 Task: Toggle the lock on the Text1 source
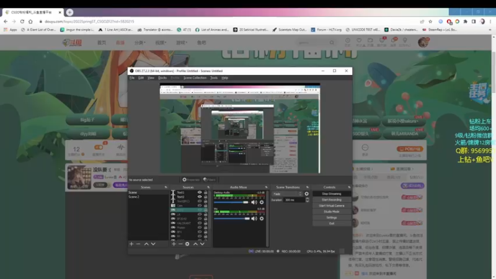click(206, 192)
